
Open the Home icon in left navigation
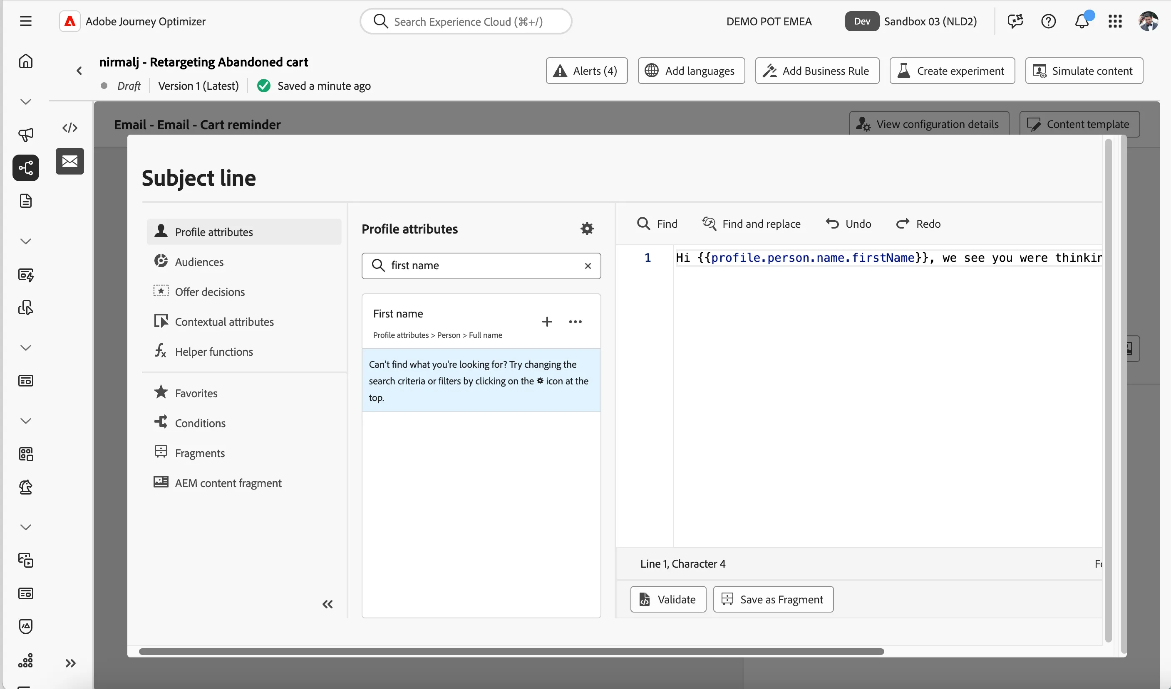coord(25,61)
